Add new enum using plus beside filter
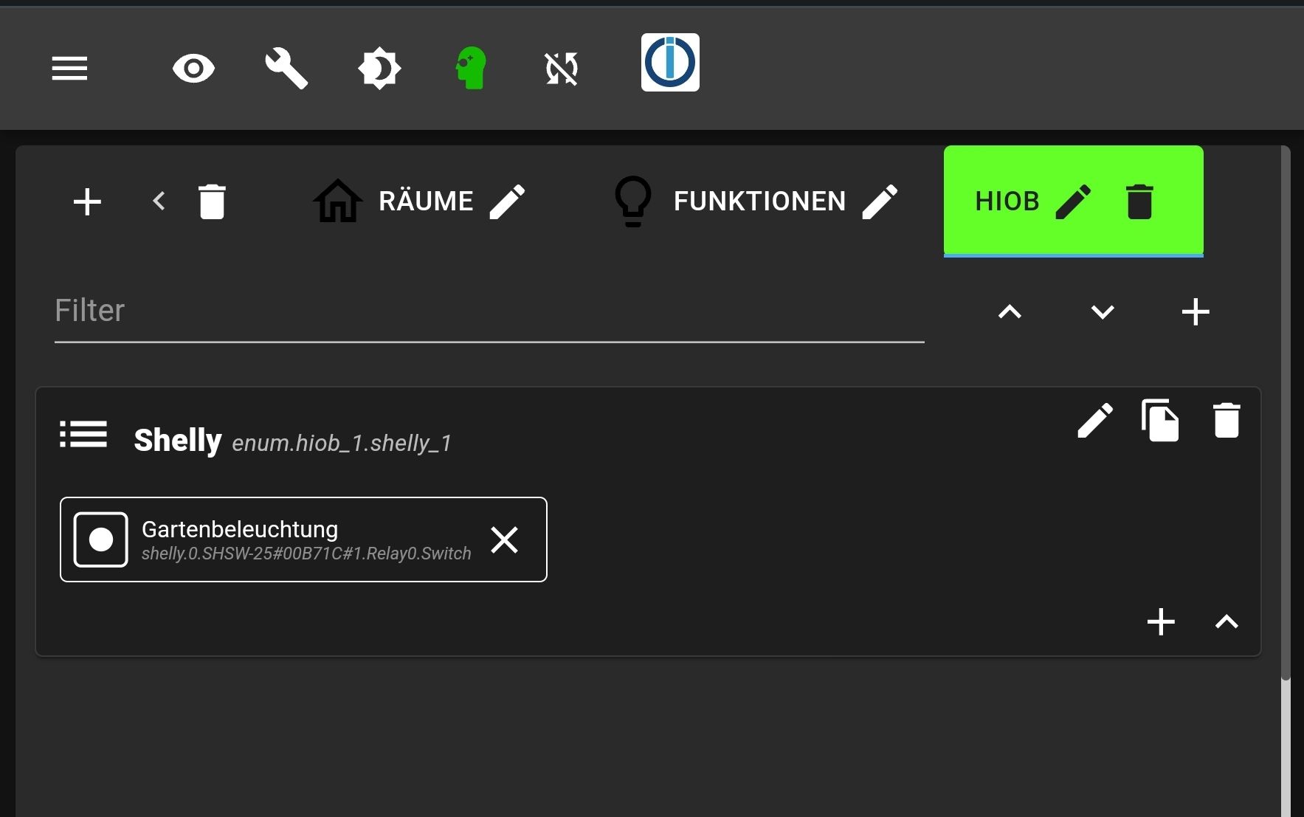Image resolution: width=1304 pixels, height=817 pixels. click(x=1196, y=312)
